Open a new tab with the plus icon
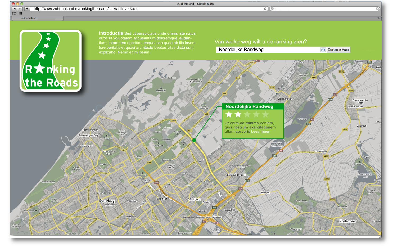Viewport: 397px width, 247px height. [379, 18]
